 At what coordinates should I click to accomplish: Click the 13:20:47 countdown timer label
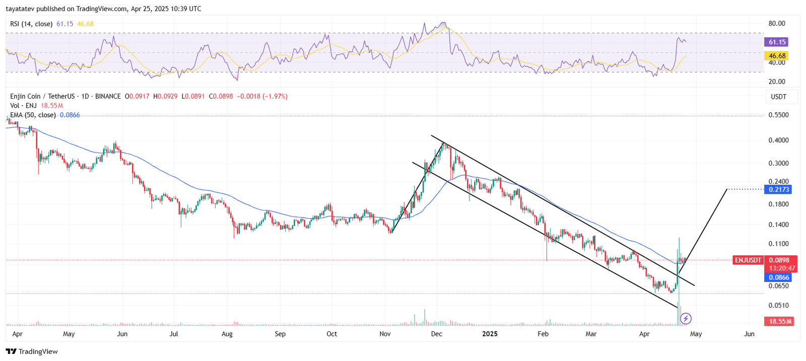[782, 268]
